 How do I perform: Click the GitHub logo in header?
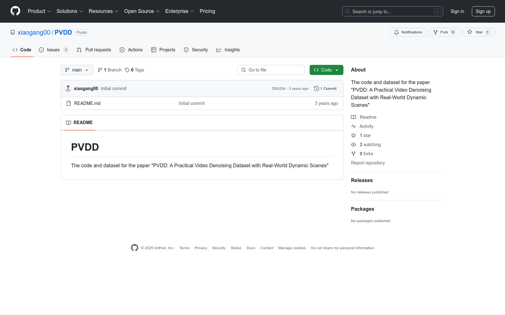[x=15, y=11]
